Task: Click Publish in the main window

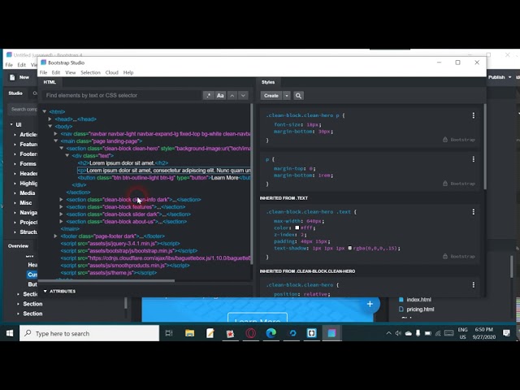Action: pyautogui.click(x=496, y=77)
